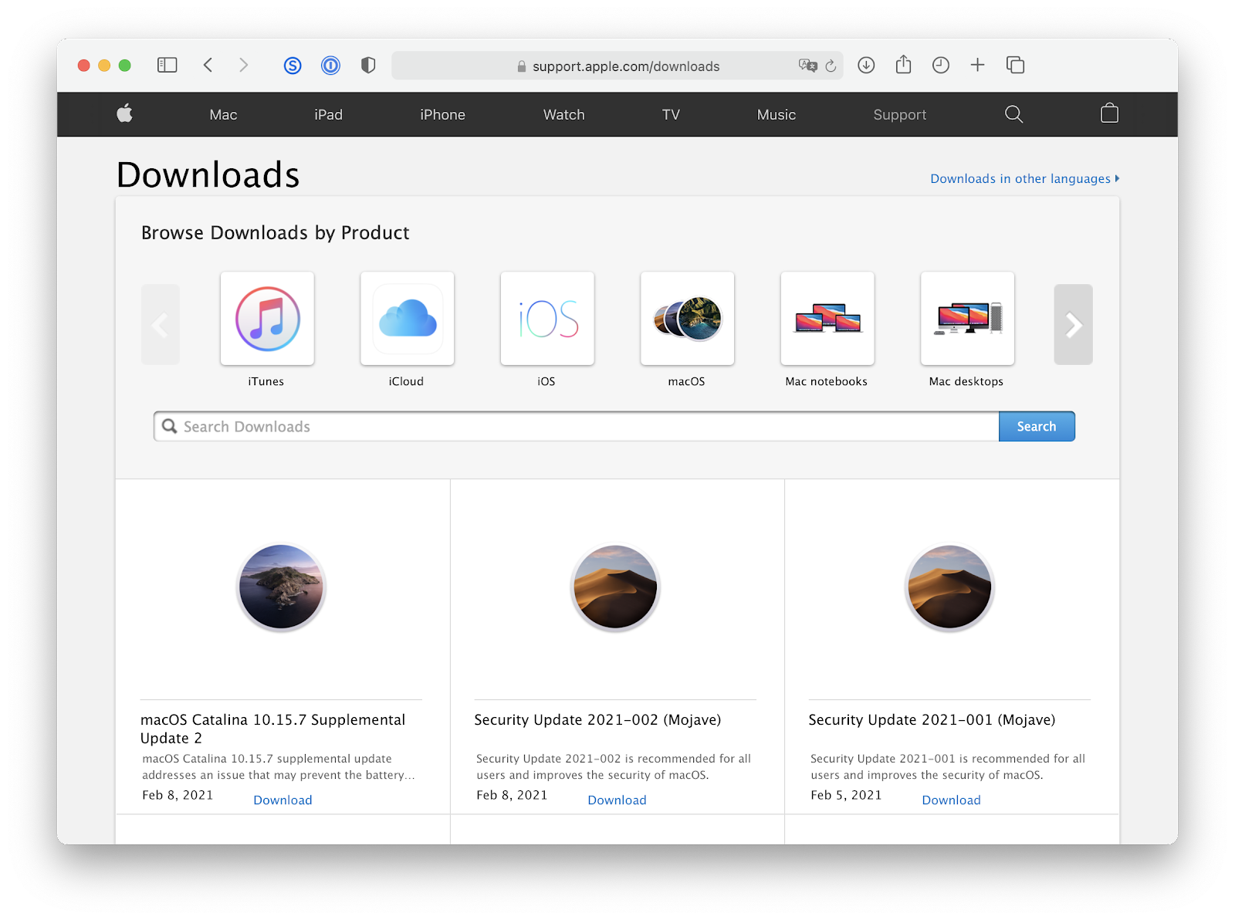Open the Music menu item
This screenshot has width=1235, height=920.
click(777, 114)
